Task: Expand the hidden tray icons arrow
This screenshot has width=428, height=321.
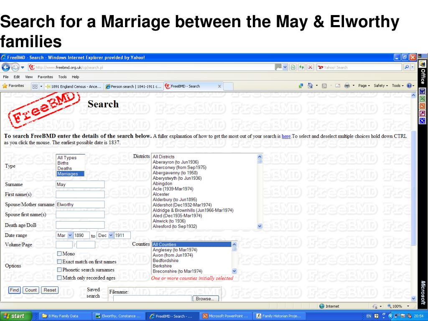Action: (x=390, y=316)
